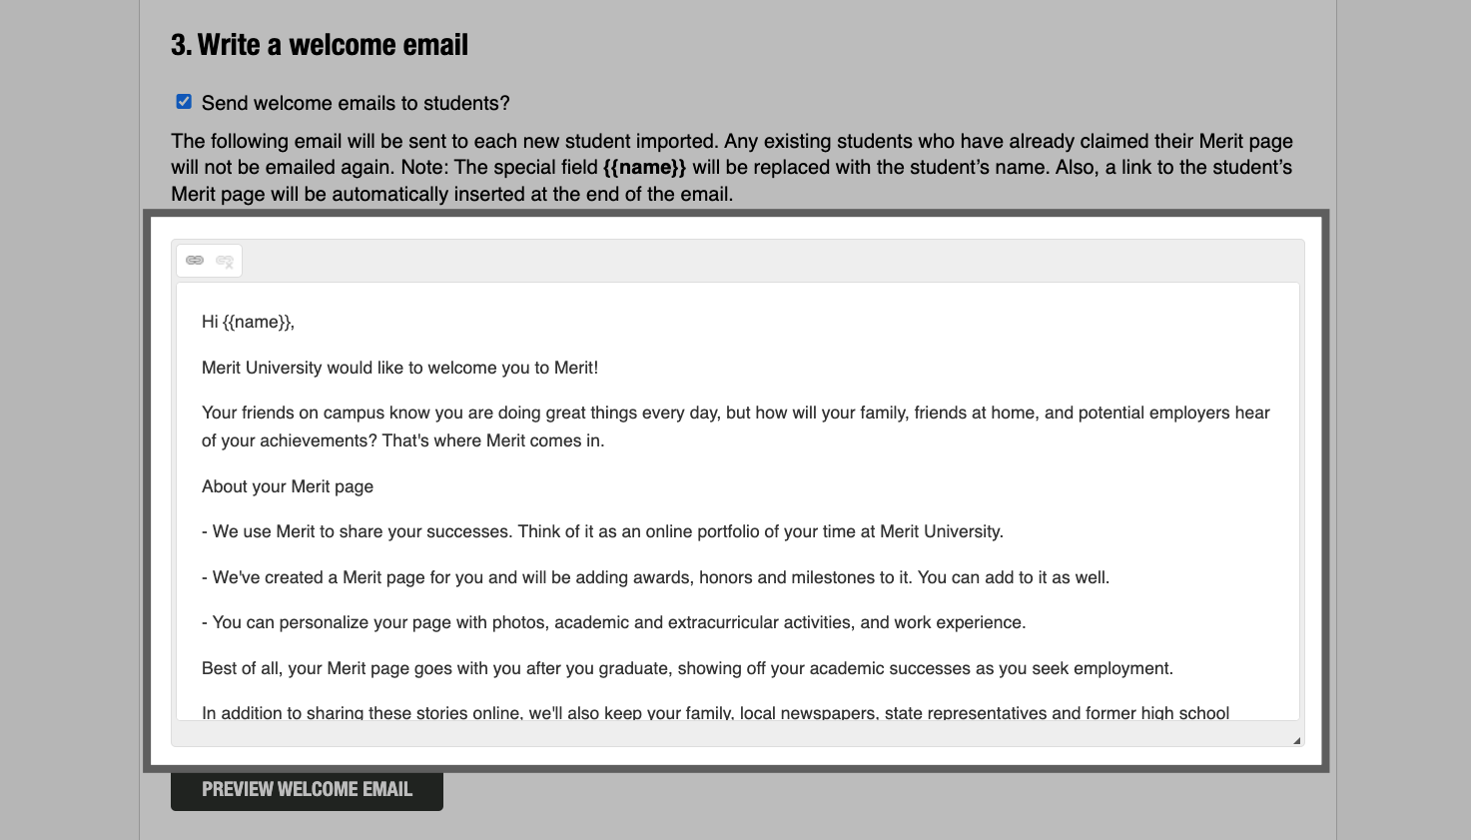Click the Best of all paragraph
Image resolution: width=1471 pixels, height=840 pixels.
[687, 667]
